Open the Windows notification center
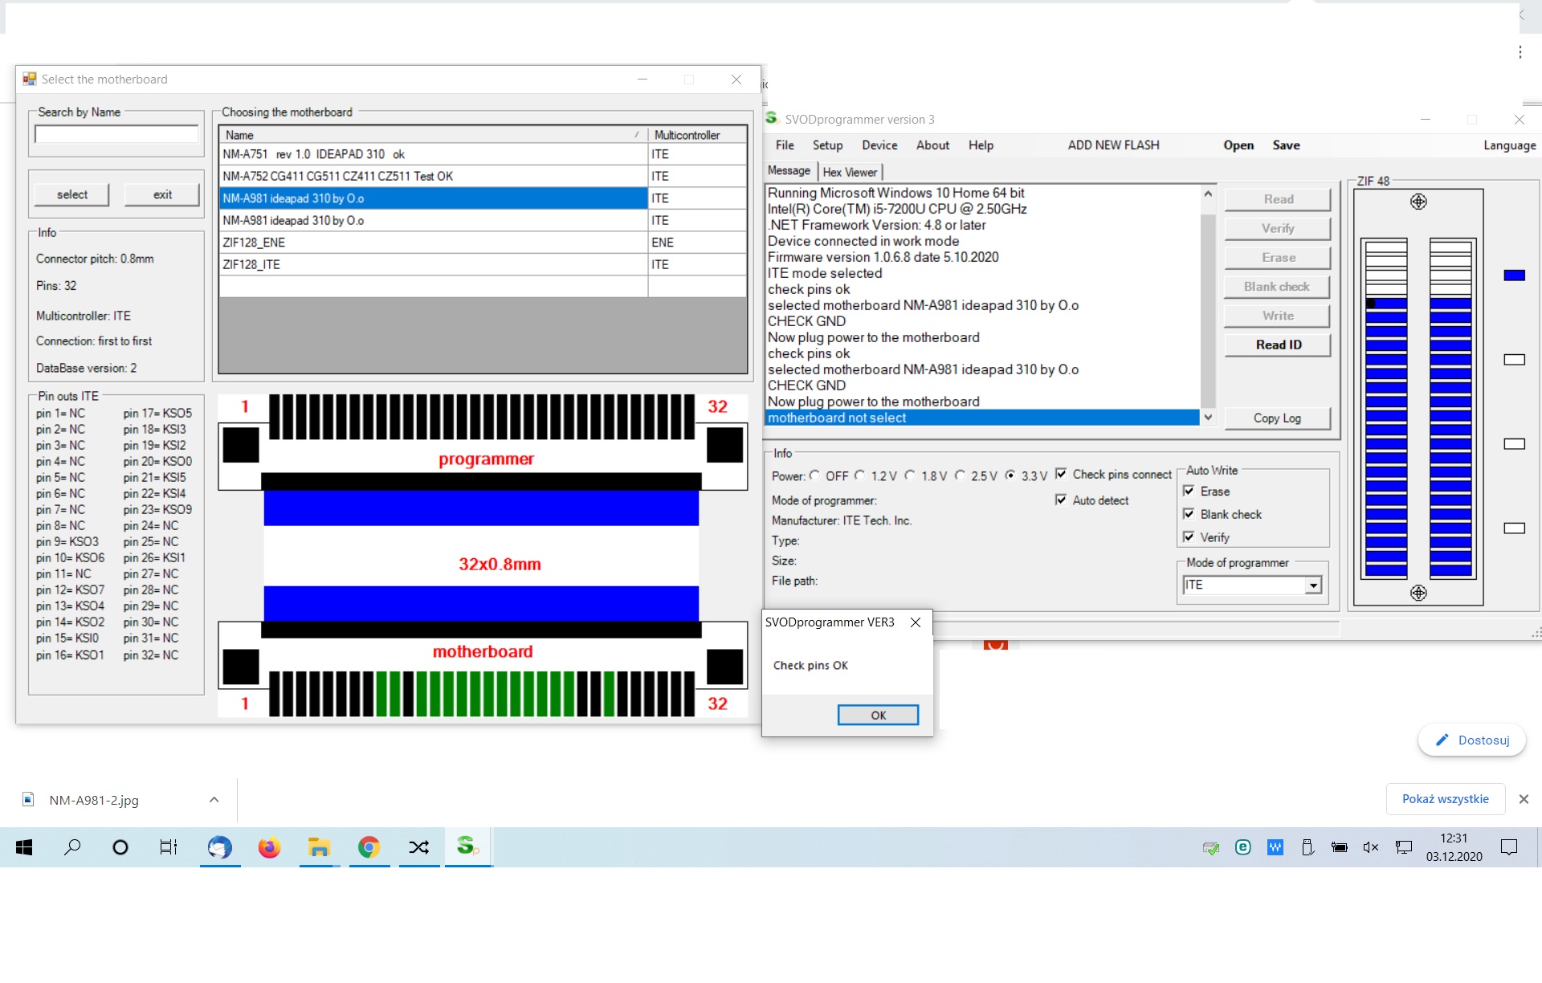This screenshot has width=1542, height=983. point(1509,847)
